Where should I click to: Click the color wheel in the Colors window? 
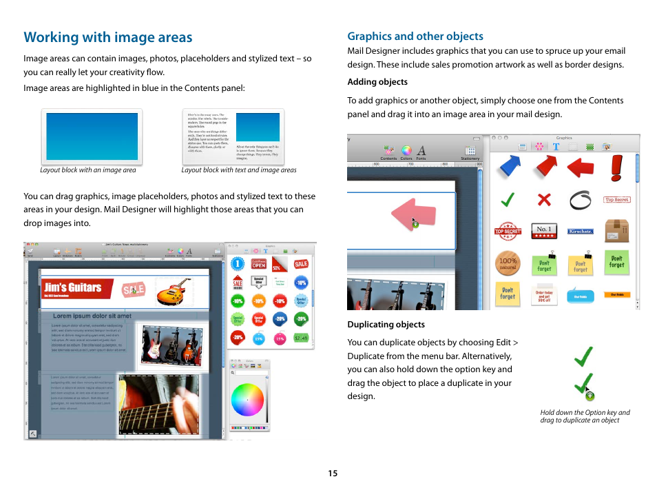(x=247, y=400)
